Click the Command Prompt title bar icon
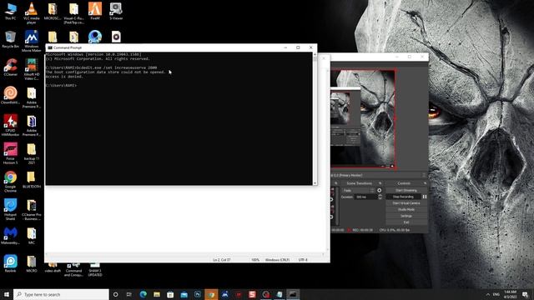The width and height of the screenshot is (534, 300). (50, 47)
